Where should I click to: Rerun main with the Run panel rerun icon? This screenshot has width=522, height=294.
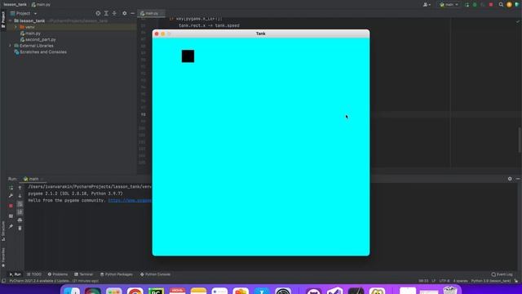click(x=11, y=188)
